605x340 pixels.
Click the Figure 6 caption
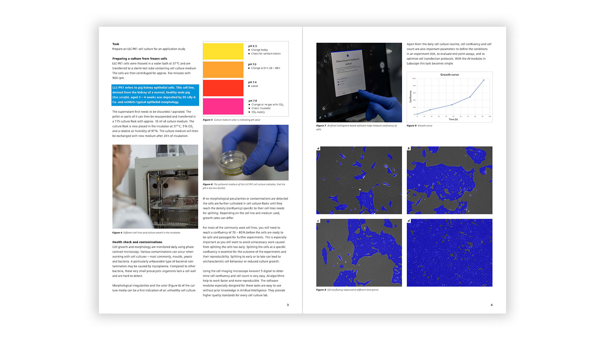click(x=244, y=186)
